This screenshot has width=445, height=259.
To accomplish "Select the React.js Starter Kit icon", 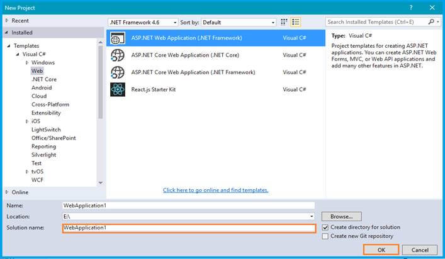I will [118, 89].
